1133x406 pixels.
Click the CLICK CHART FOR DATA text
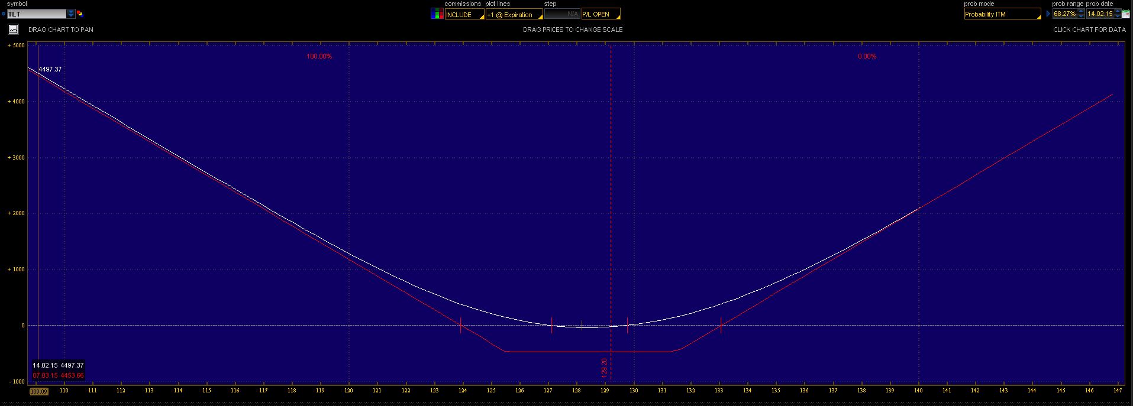1089,30
